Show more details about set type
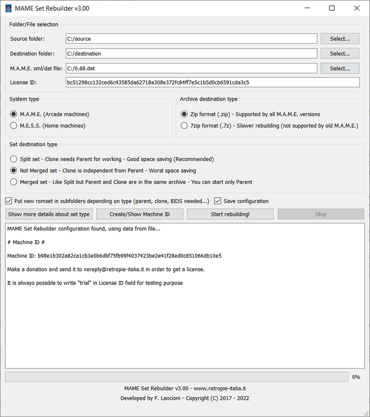The height and width of the screenshot is (417, 370). tap(49, 214)
